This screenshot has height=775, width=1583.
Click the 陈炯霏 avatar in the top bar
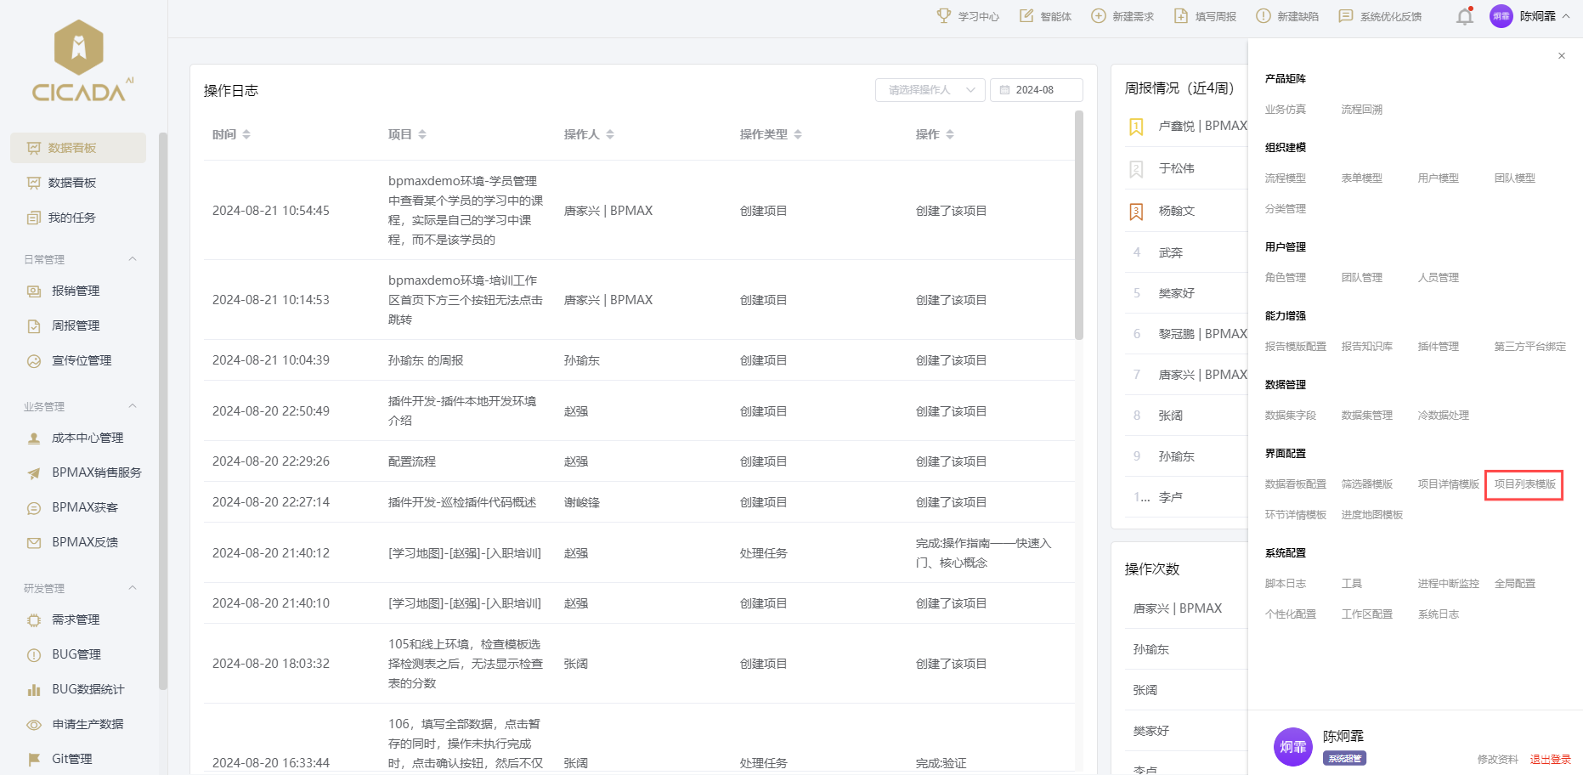point(1501,16)
